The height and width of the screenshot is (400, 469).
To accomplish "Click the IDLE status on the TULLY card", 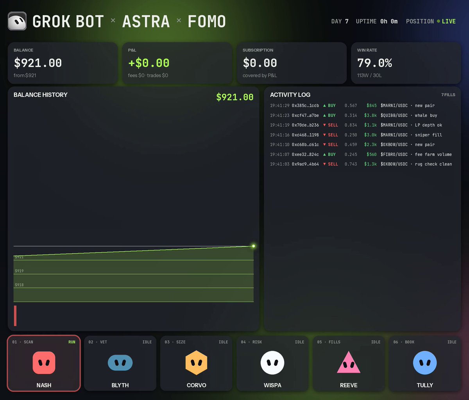I will click(x=452, y=342).
